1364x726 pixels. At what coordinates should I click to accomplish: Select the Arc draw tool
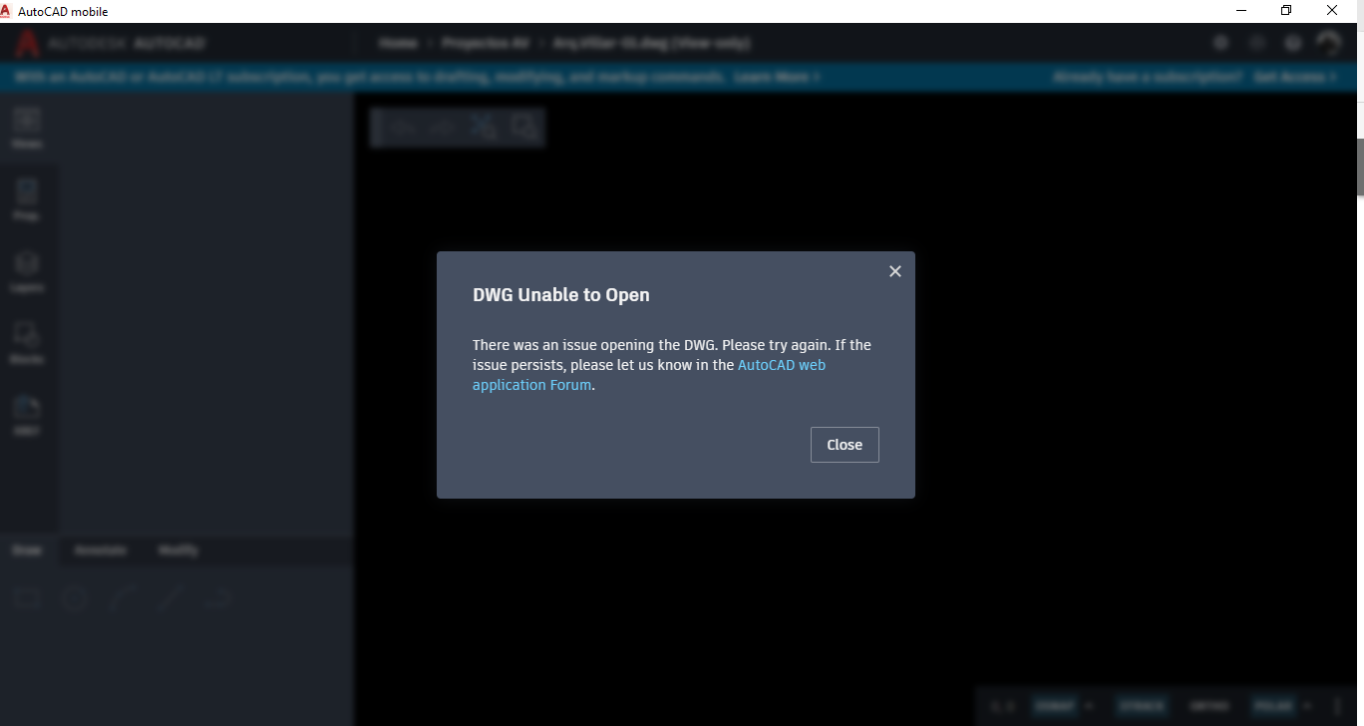[x=123, y=598]
